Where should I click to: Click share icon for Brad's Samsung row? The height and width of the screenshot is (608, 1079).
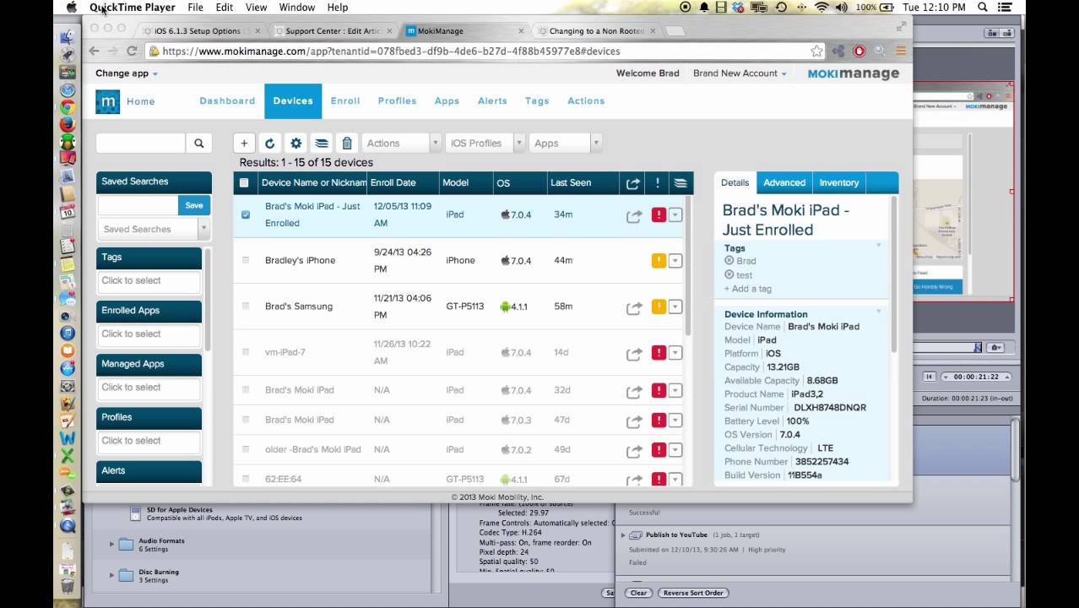point(634,307)
